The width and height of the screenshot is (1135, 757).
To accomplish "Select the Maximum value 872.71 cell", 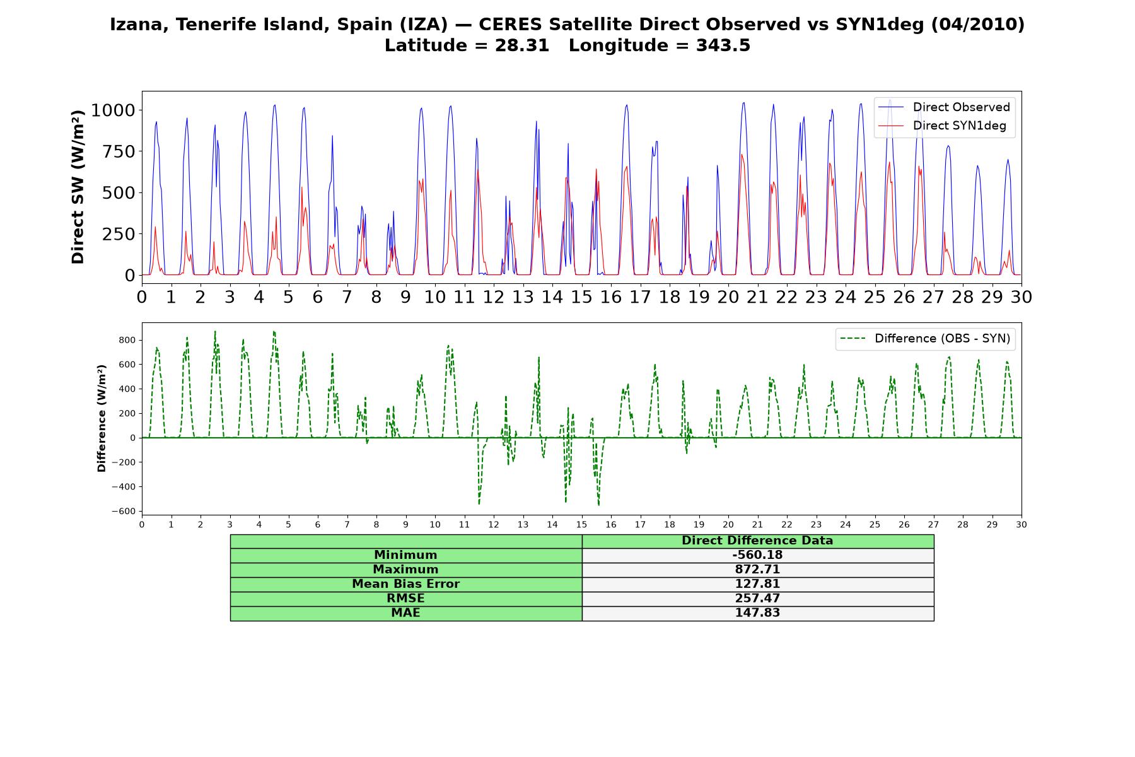I will pyautogui.click(x=757, y=570).
